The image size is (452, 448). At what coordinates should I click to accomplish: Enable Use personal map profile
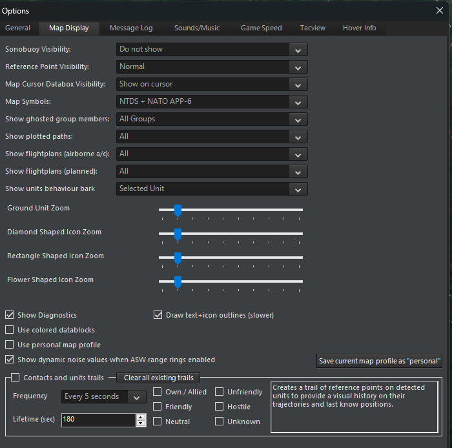(10, 345)
